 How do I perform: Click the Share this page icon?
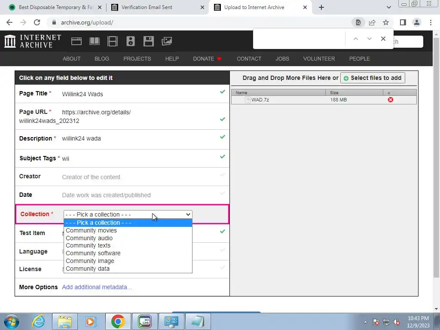[x=372, y=22]
